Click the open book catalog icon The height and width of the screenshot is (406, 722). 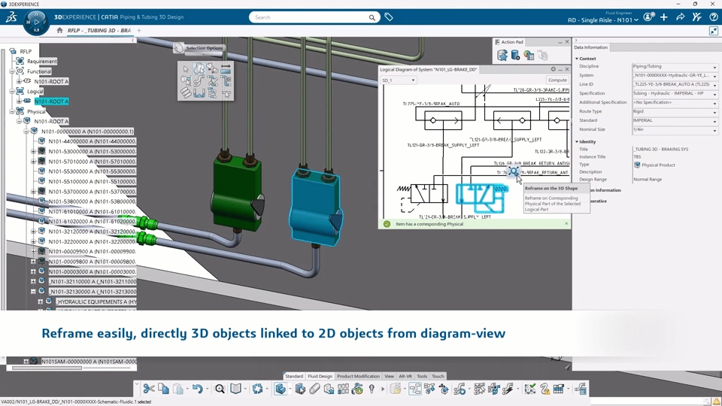(235, 389)
